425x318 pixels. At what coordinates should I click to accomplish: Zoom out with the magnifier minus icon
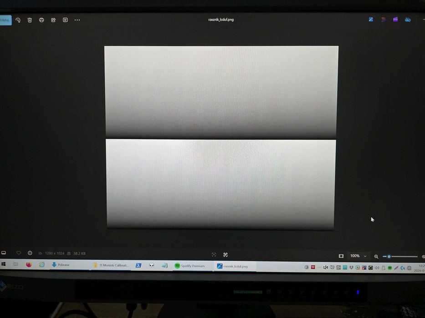click(x=376, y=257)
